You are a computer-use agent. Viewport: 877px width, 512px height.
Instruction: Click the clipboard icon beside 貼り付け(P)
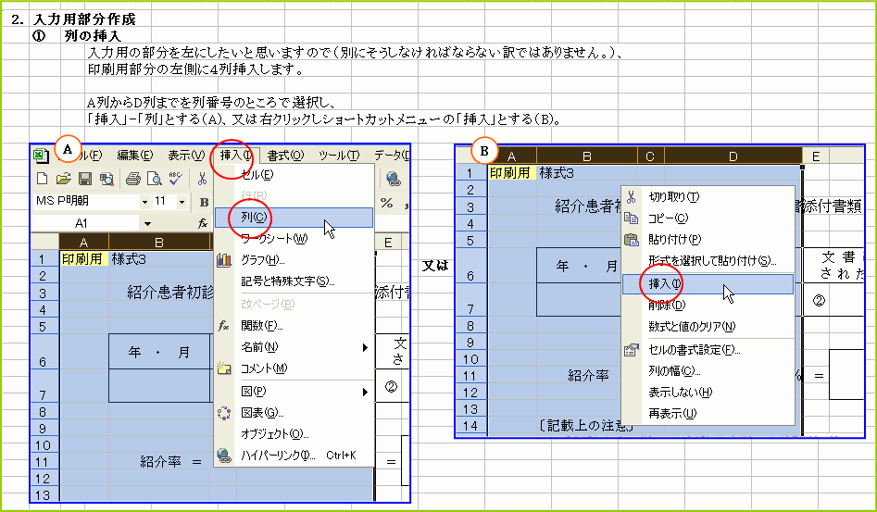631,240
